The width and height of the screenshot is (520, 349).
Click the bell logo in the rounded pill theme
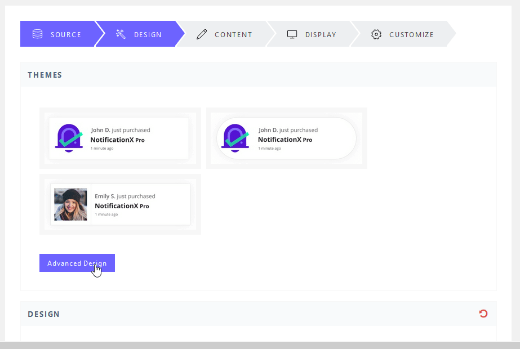[235, 138]
